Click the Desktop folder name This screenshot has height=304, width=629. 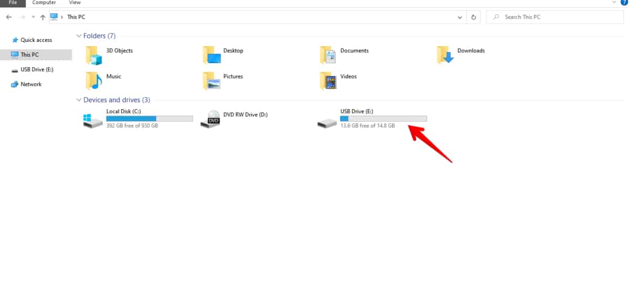(233, 51)
